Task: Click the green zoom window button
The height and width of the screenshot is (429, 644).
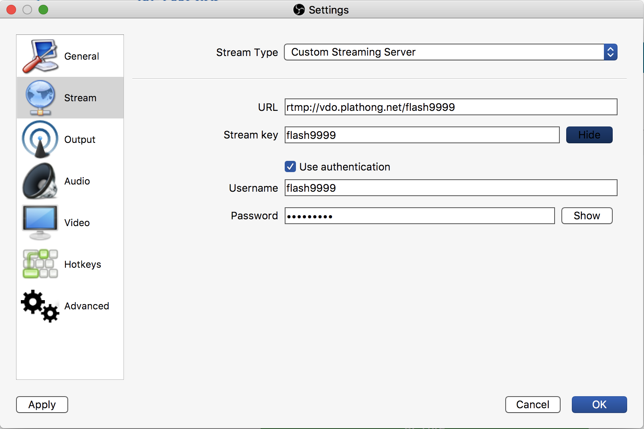Action: [43, 10]
